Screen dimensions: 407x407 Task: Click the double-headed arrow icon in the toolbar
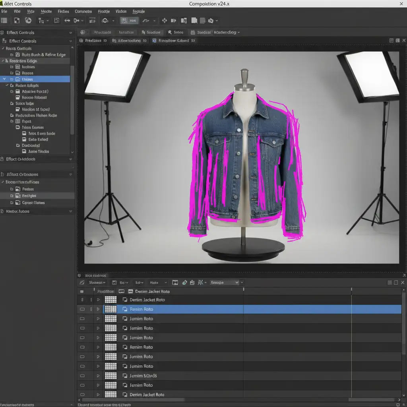pyautogui.click(x=67, y=20)
